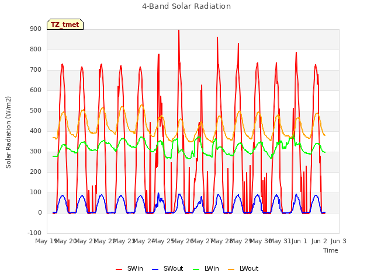Viewport: 374px width, 280px height.
Task: Click the -100 y-axis tick label
Action: pos(34,233)
